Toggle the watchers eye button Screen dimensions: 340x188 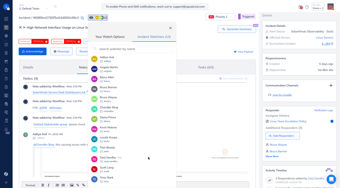(x=98, y=18)
